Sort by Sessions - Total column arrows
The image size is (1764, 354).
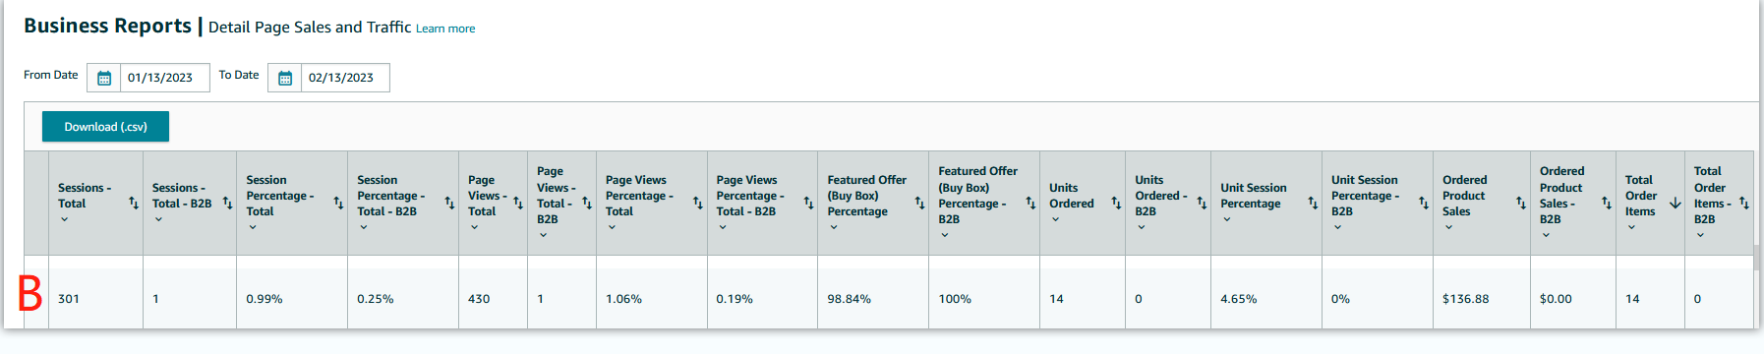134,203
